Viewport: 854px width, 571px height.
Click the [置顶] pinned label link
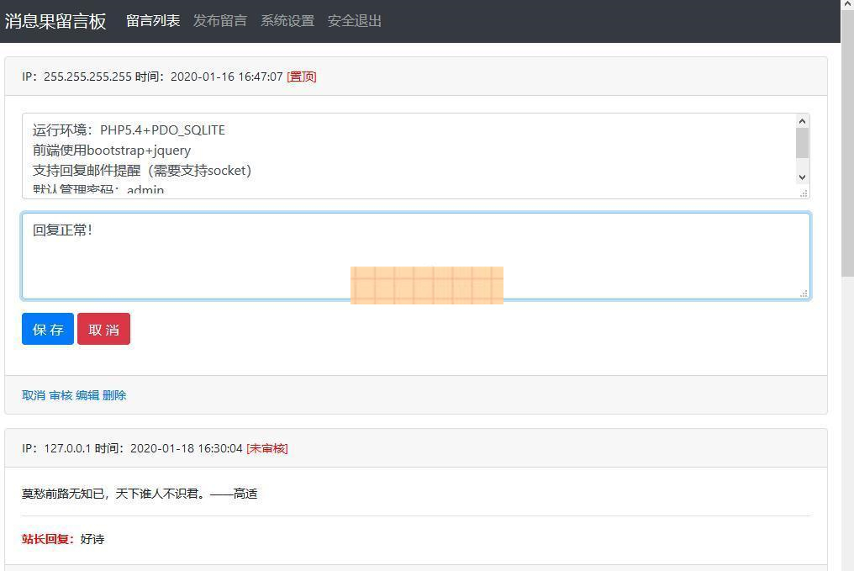301,77
